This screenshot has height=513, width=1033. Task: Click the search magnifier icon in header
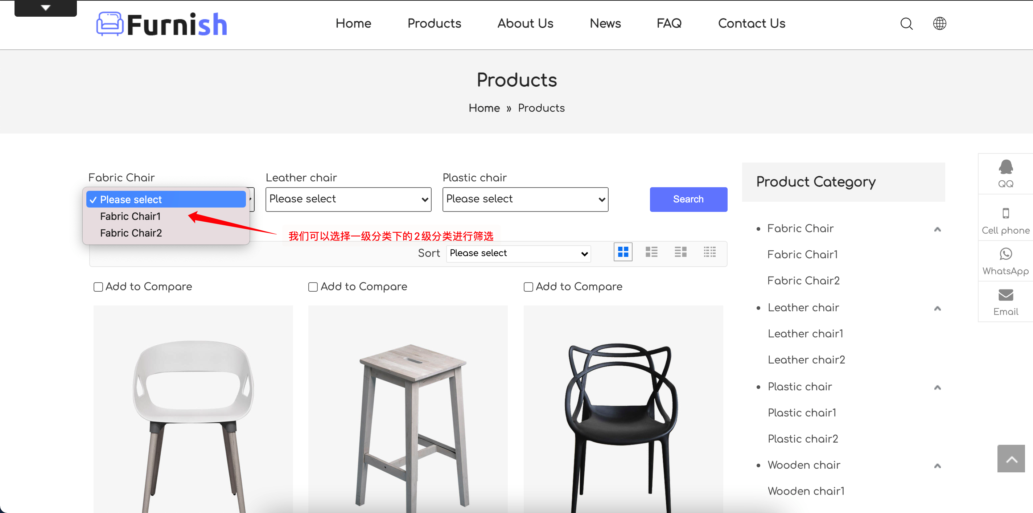[906, 24]
